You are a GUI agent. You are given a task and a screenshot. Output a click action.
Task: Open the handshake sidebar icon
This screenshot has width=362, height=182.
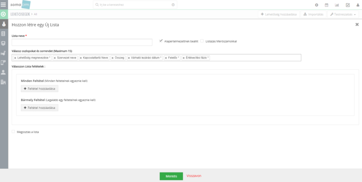[x=3, y=53]
